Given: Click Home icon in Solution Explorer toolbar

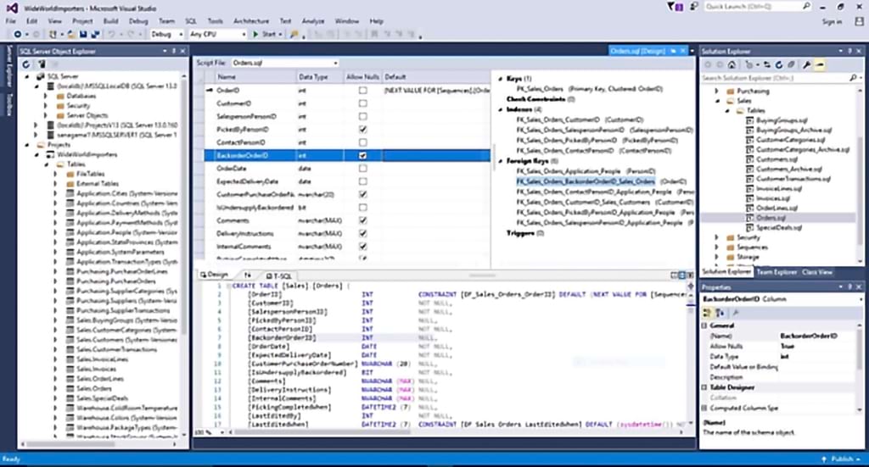Looking at the screenshot, I should point(732,64).
